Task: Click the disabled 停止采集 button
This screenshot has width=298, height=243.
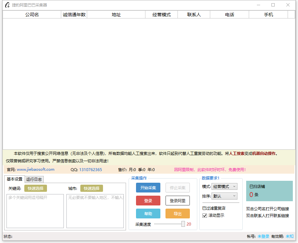Action: [178, 188]
